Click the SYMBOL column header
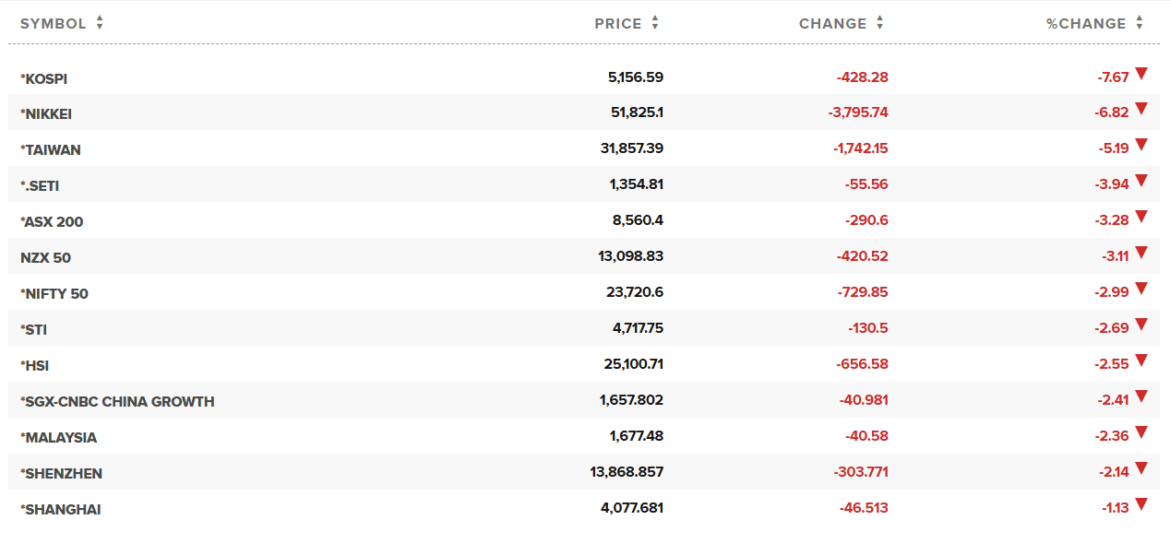The image size is (1170, 544). pos(54,24)
